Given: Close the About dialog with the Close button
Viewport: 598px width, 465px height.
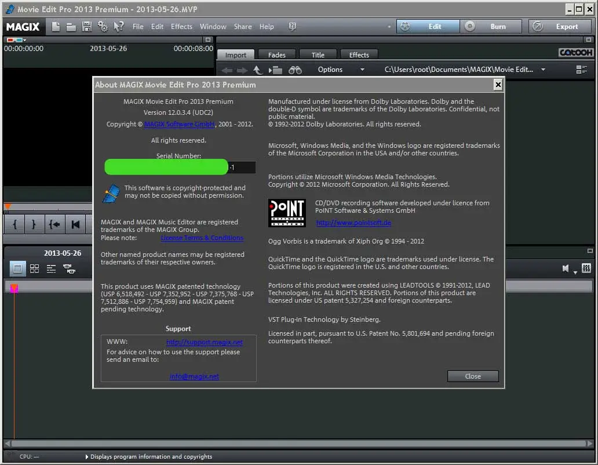Looking at the screenshot, I should click(x=472, y=376).
